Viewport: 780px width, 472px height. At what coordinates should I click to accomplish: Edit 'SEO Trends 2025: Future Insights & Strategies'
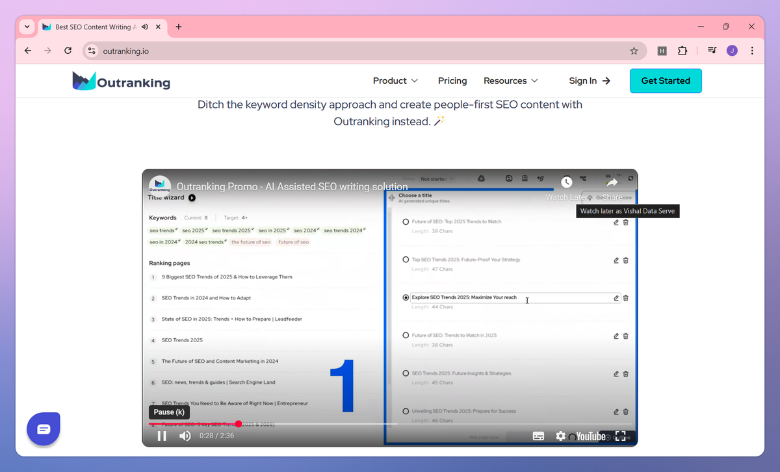point(616,374)
